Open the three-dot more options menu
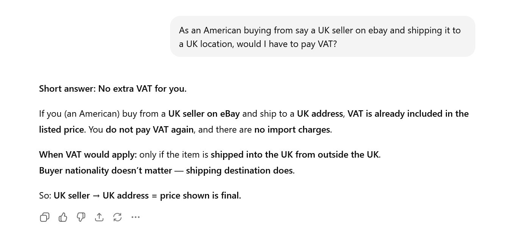The width and height of the screenshot is (514, 230). (136, 217)
